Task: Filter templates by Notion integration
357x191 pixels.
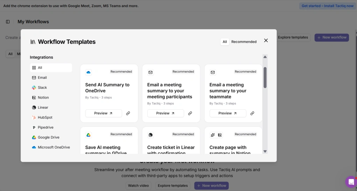Action: pyautogui.click(x=51, y=98)
